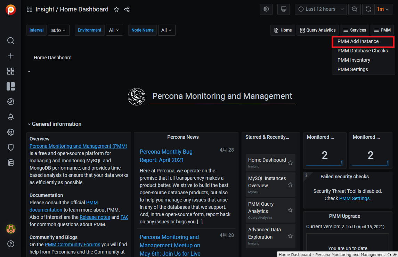The width and height of the screenshot is (398, 257).
Task: Click 'Current version: 2.16.0' text
Action: (331, 226)
